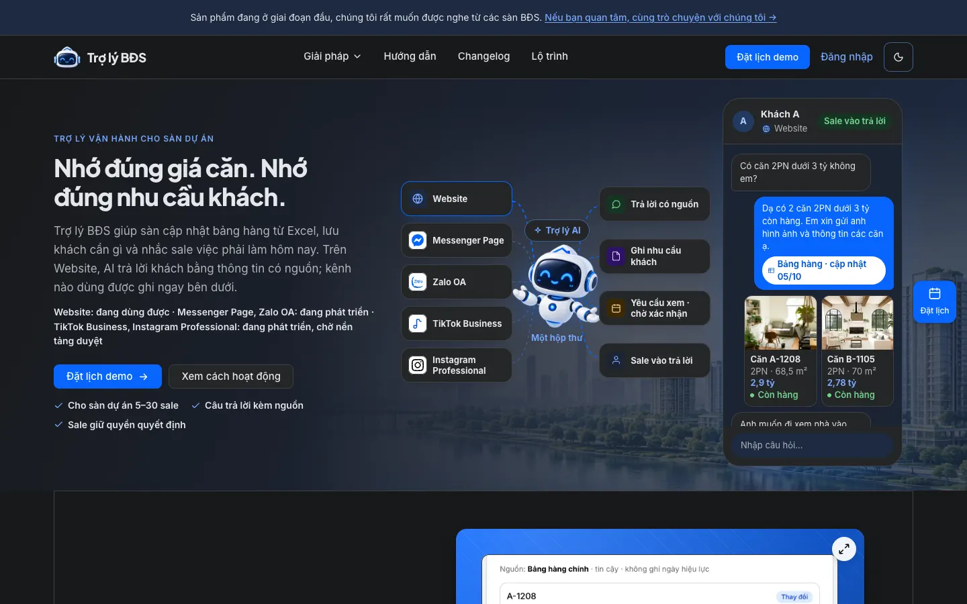Click the Messenger Page icon
Screen dimensions: 967x604
[x=418, y=240]
